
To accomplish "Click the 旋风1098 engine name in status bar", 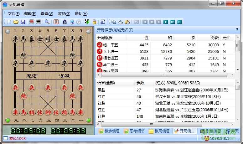I will 17,138.
